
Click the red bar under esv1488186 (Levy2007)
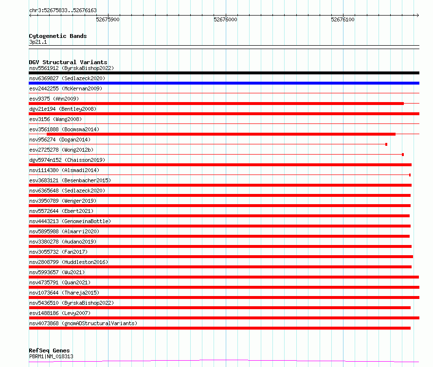224,318
